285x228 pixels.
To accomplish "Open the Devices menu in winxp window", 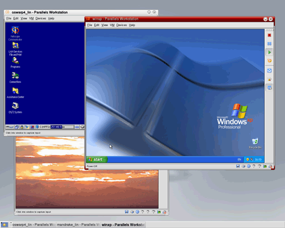I will pos(121,25).
